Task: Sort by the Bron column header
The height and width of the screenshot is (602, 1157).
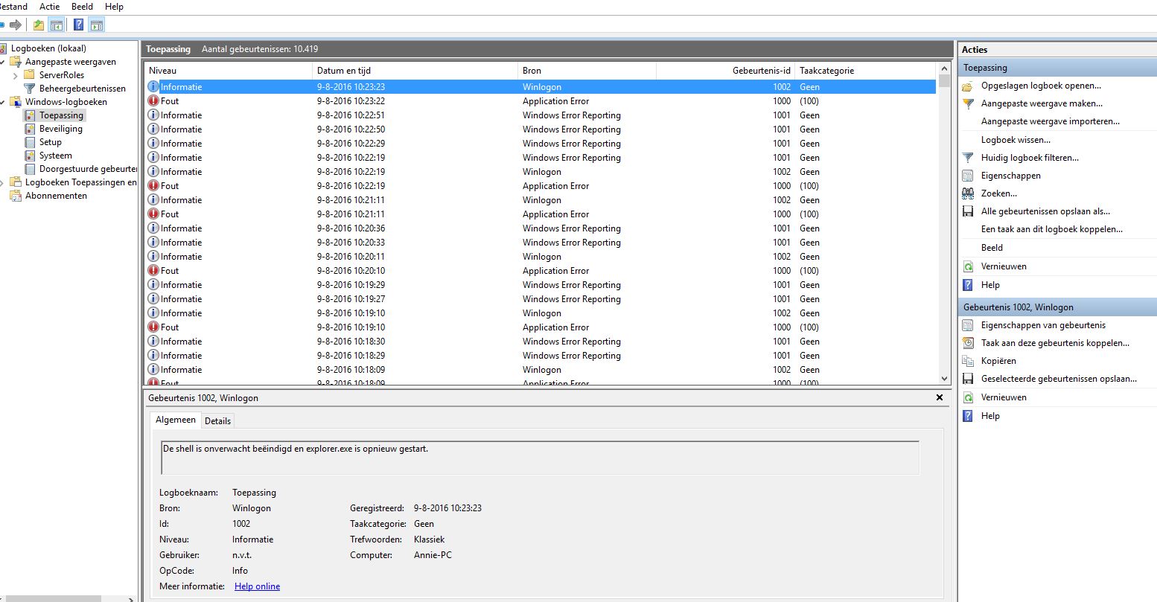Action: (587, 71)
